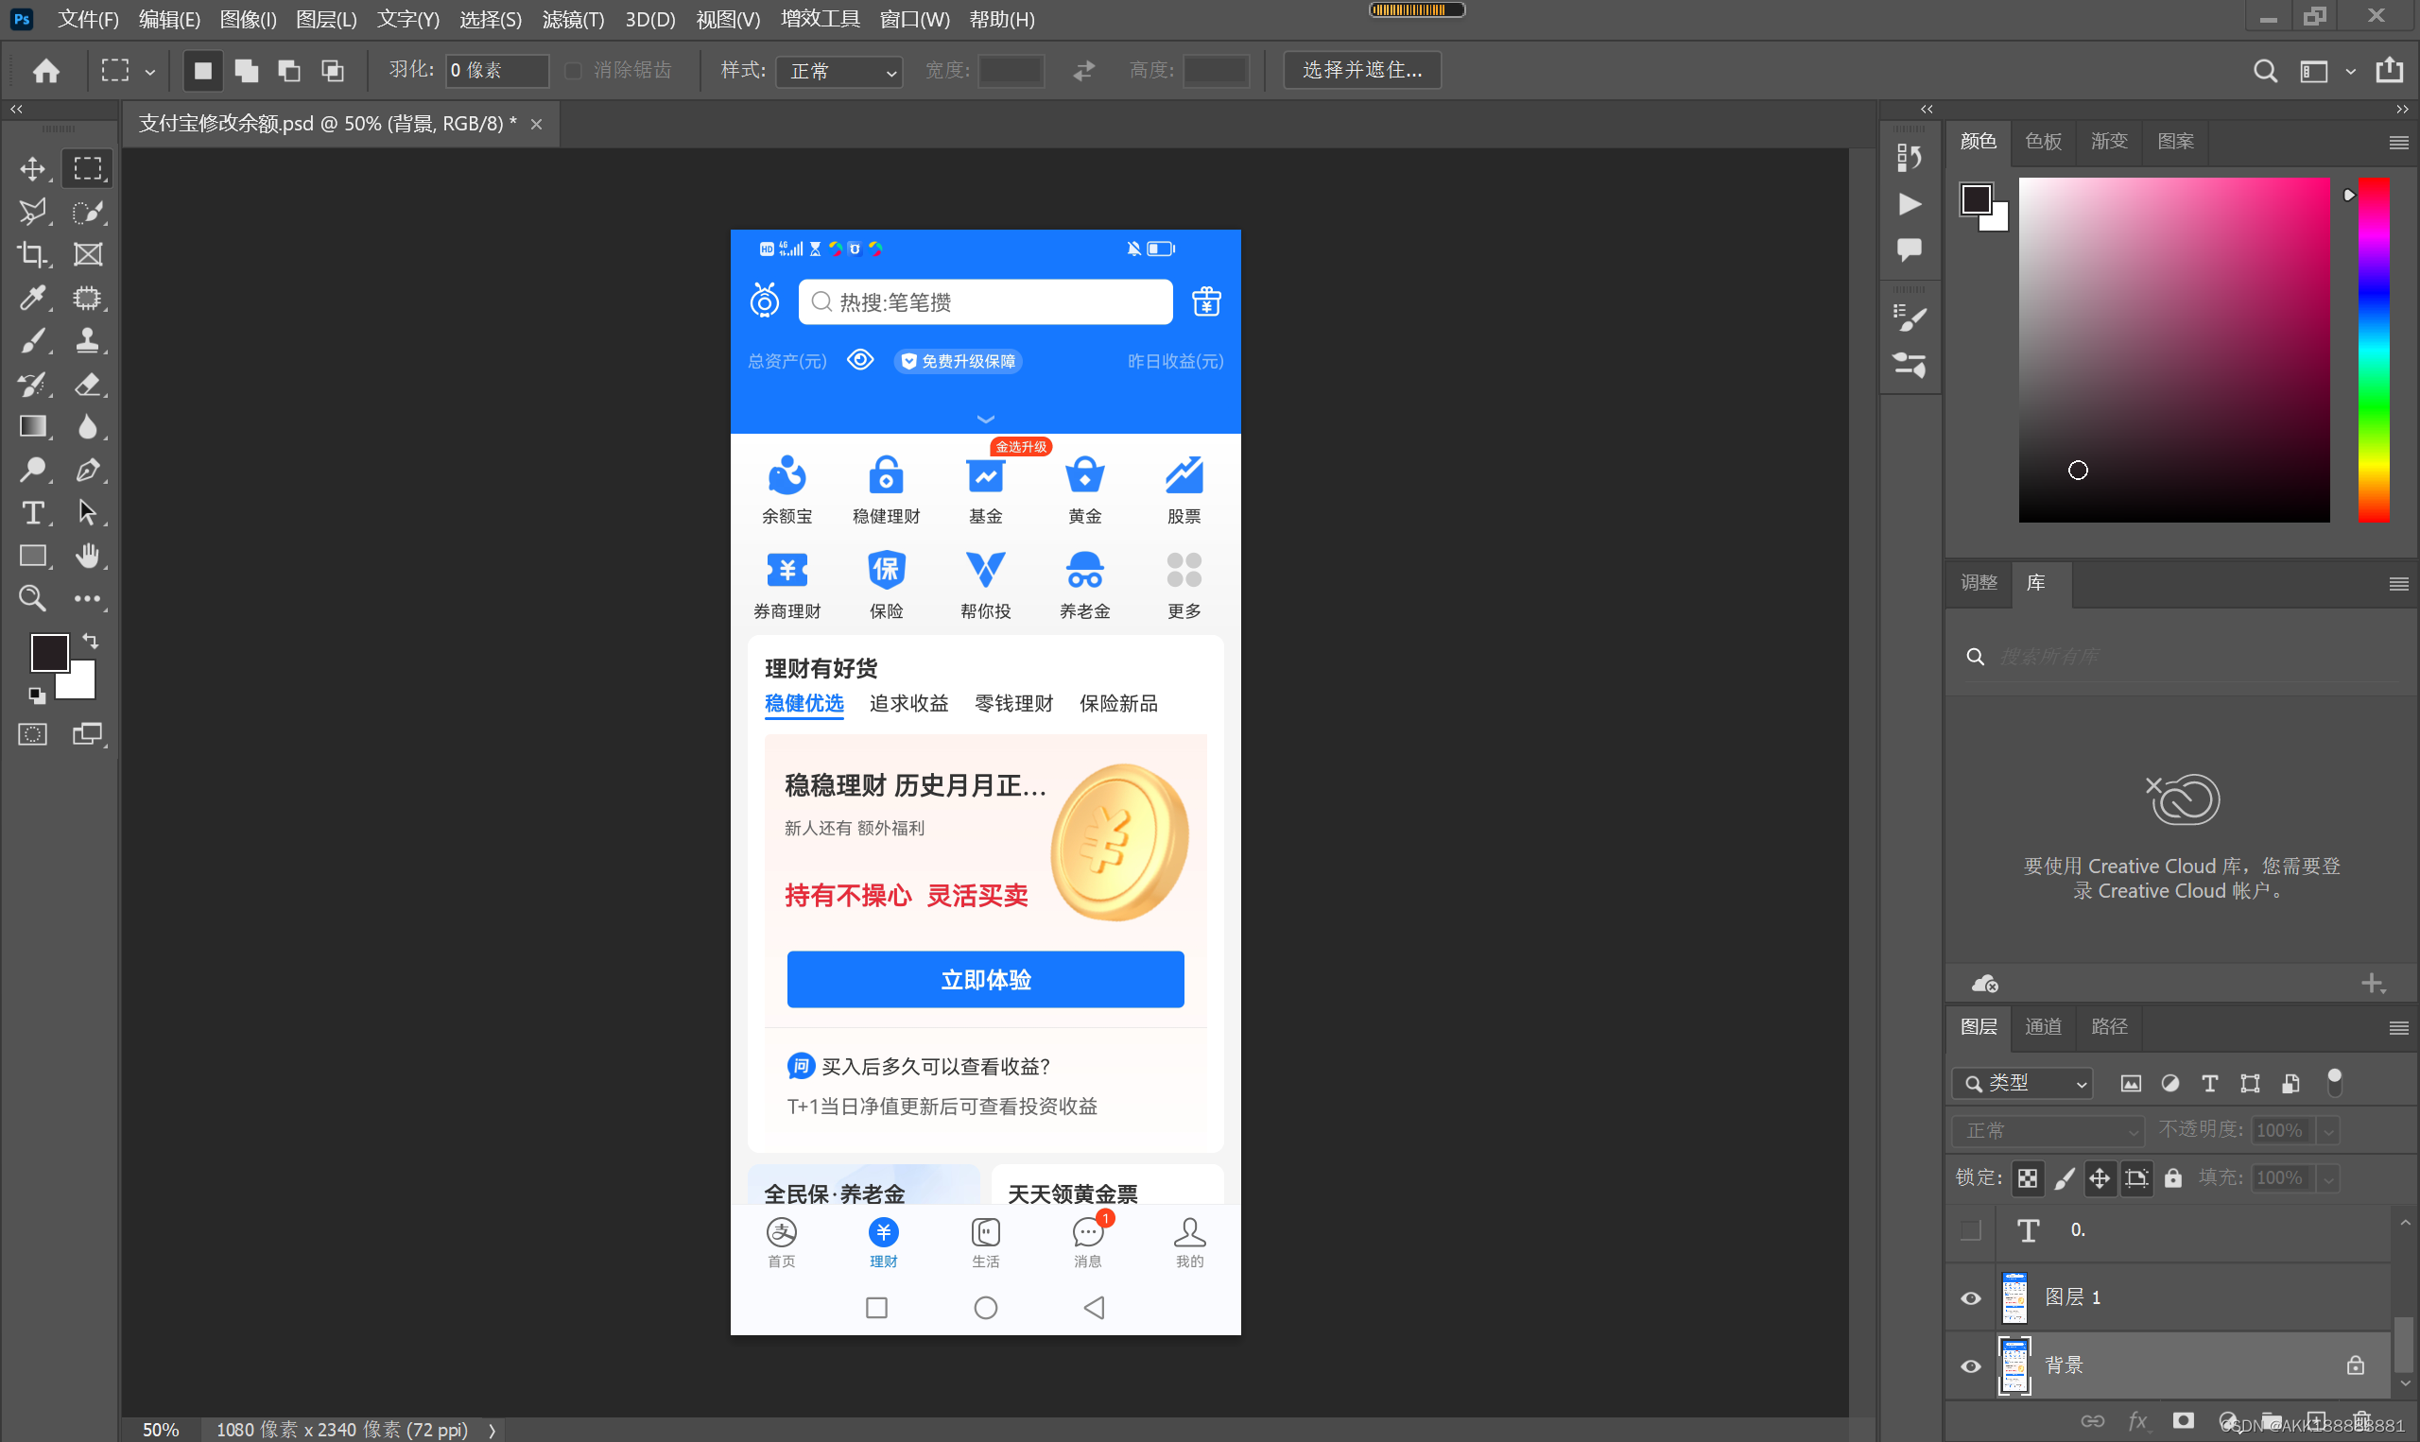Switch to the 通道 tab
Viewport: 2420px width, 1442px height.
[x=2042, y=1027]
